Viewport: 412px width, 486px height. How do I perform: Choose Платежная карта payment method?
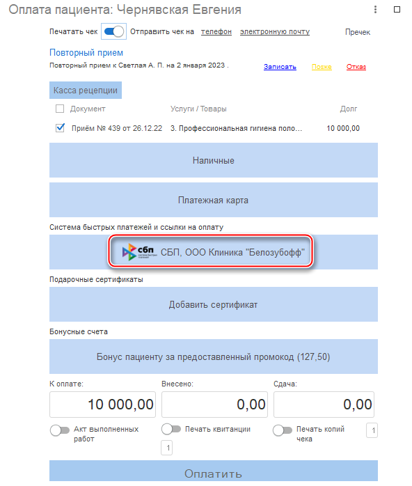coord(214,200)
